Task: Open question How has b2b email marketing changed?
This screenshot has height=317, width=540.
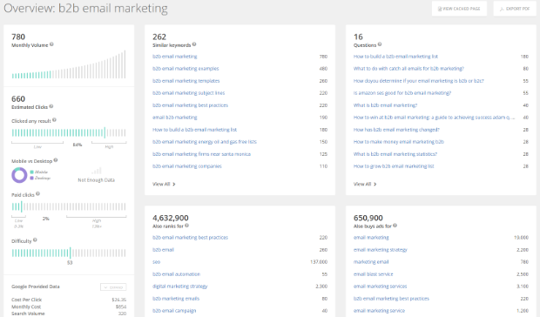Action: pyautogui.click(x=396, y=130)
